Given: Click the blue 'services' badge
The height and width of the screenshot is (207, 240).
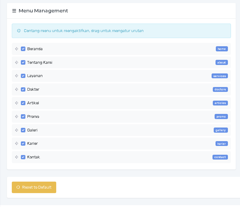Looking at the screenshot, I should pyautogui.click(x=219, y=76).
